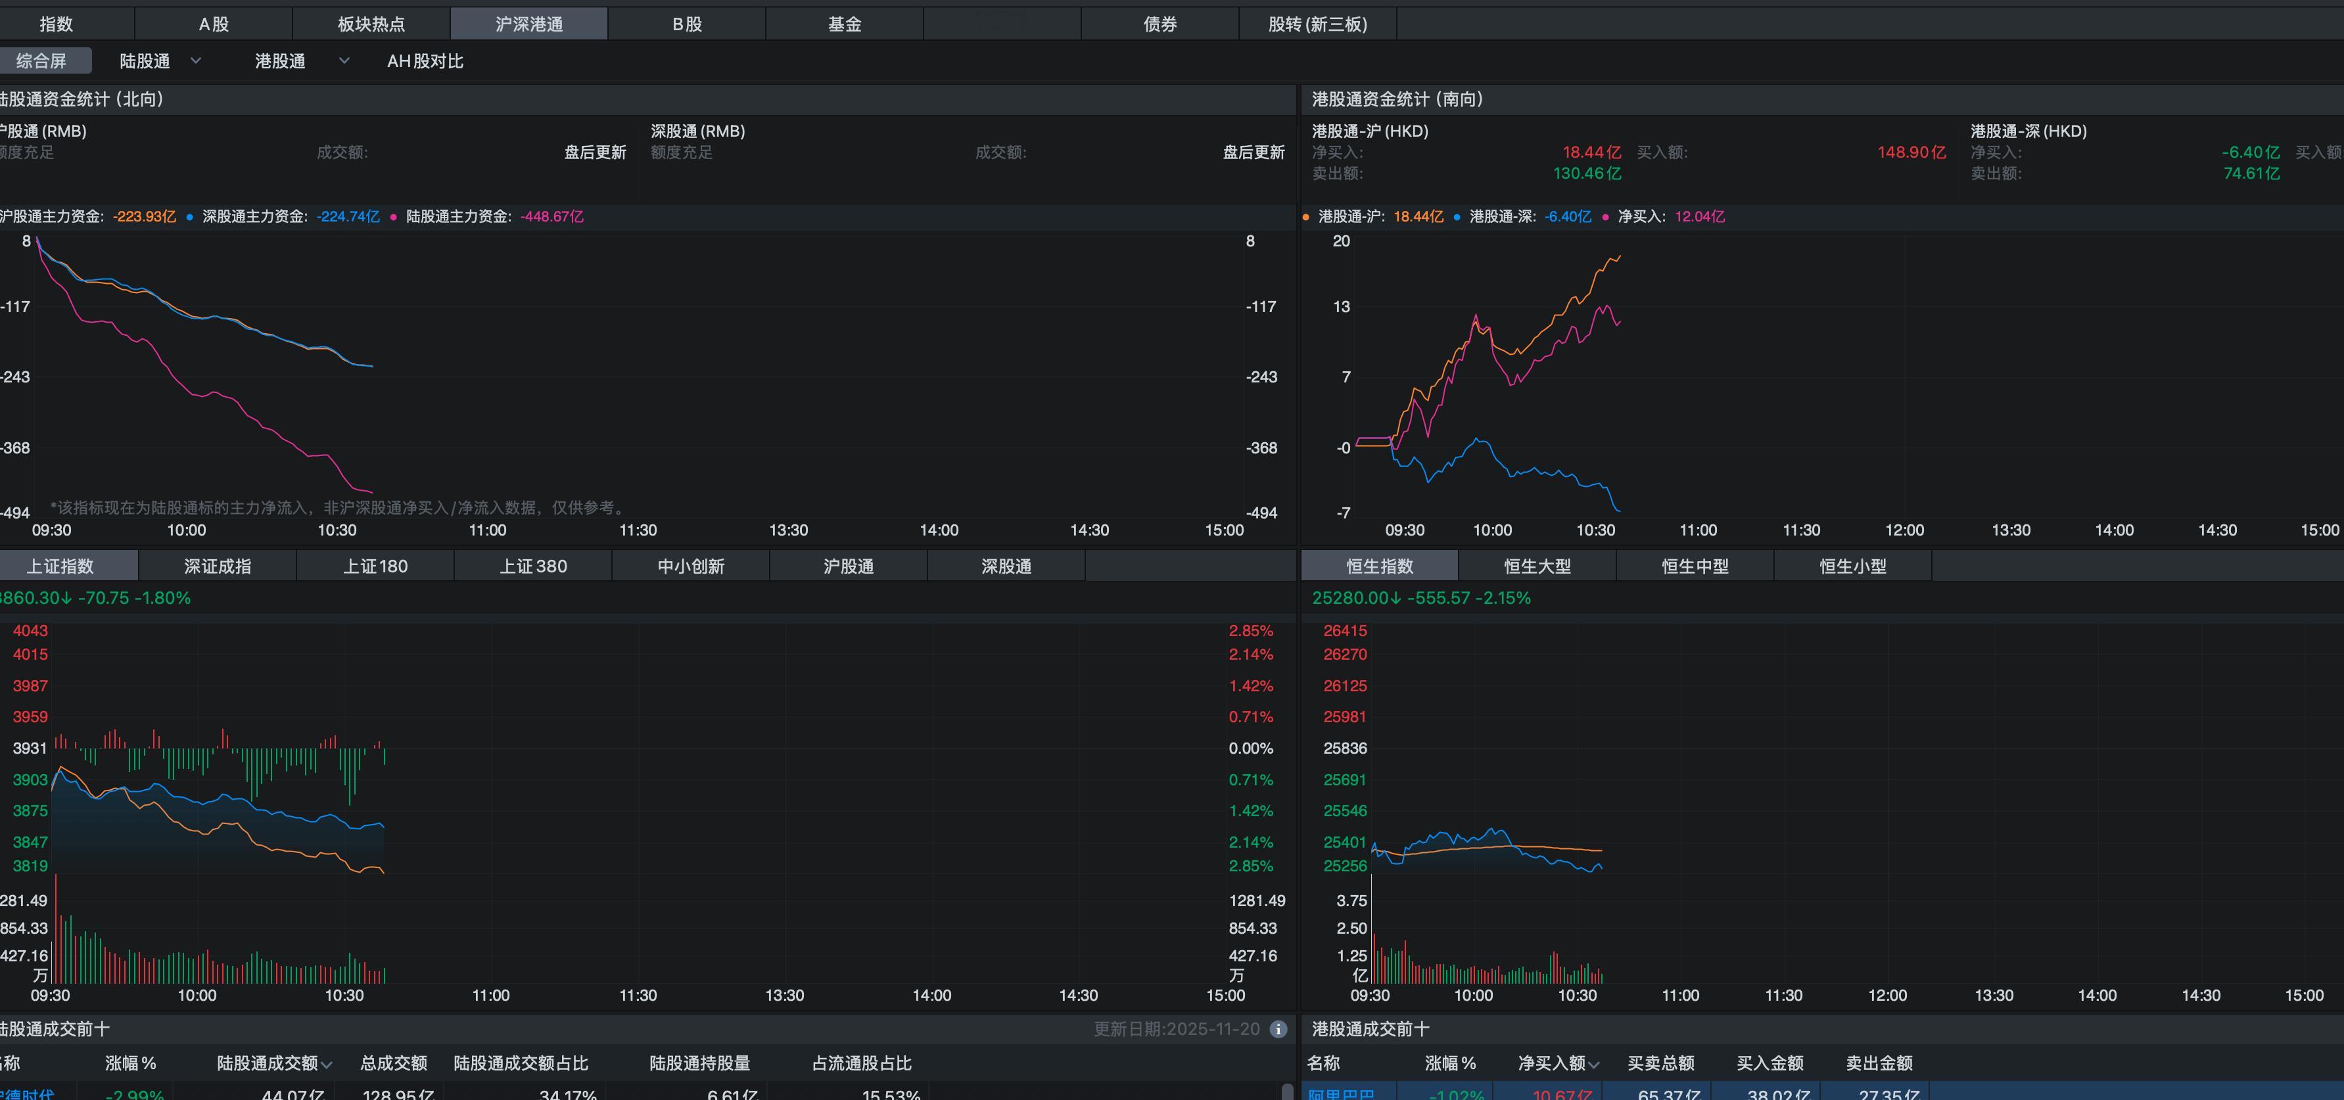The height and width of the screenshot is (1100, 2344).
Task: Select the 综合屏 view button
Action: pyautogui.click(x=42, y=61)
